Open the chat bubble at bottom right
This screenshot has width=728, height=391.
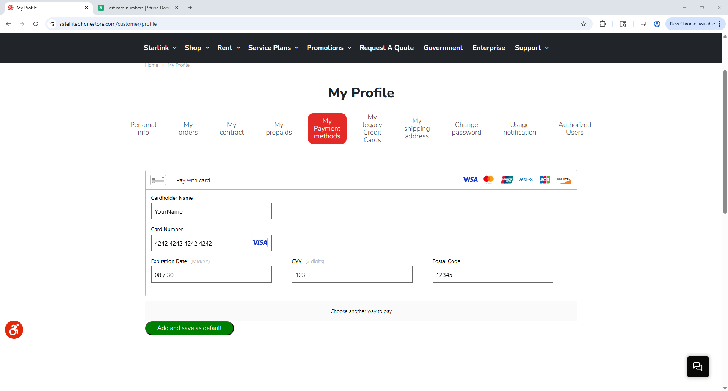pos(698,366)
